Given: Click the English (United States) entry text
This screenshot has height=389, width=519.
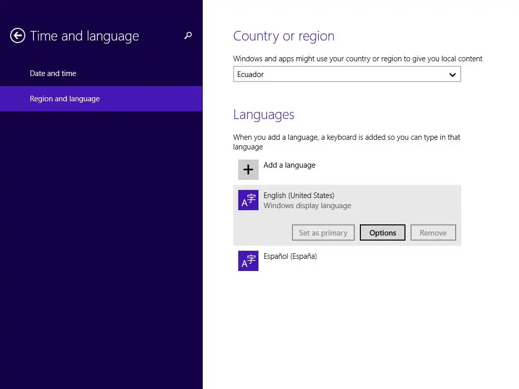Looking at the screenshot, I should point(299,196).
